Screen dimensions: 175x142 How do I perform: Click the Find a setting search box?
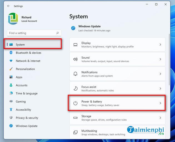point(34,33)
